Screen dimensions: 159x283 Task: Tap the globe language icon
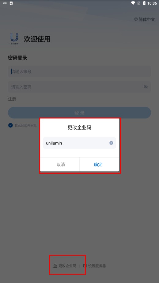click(136, 19)
